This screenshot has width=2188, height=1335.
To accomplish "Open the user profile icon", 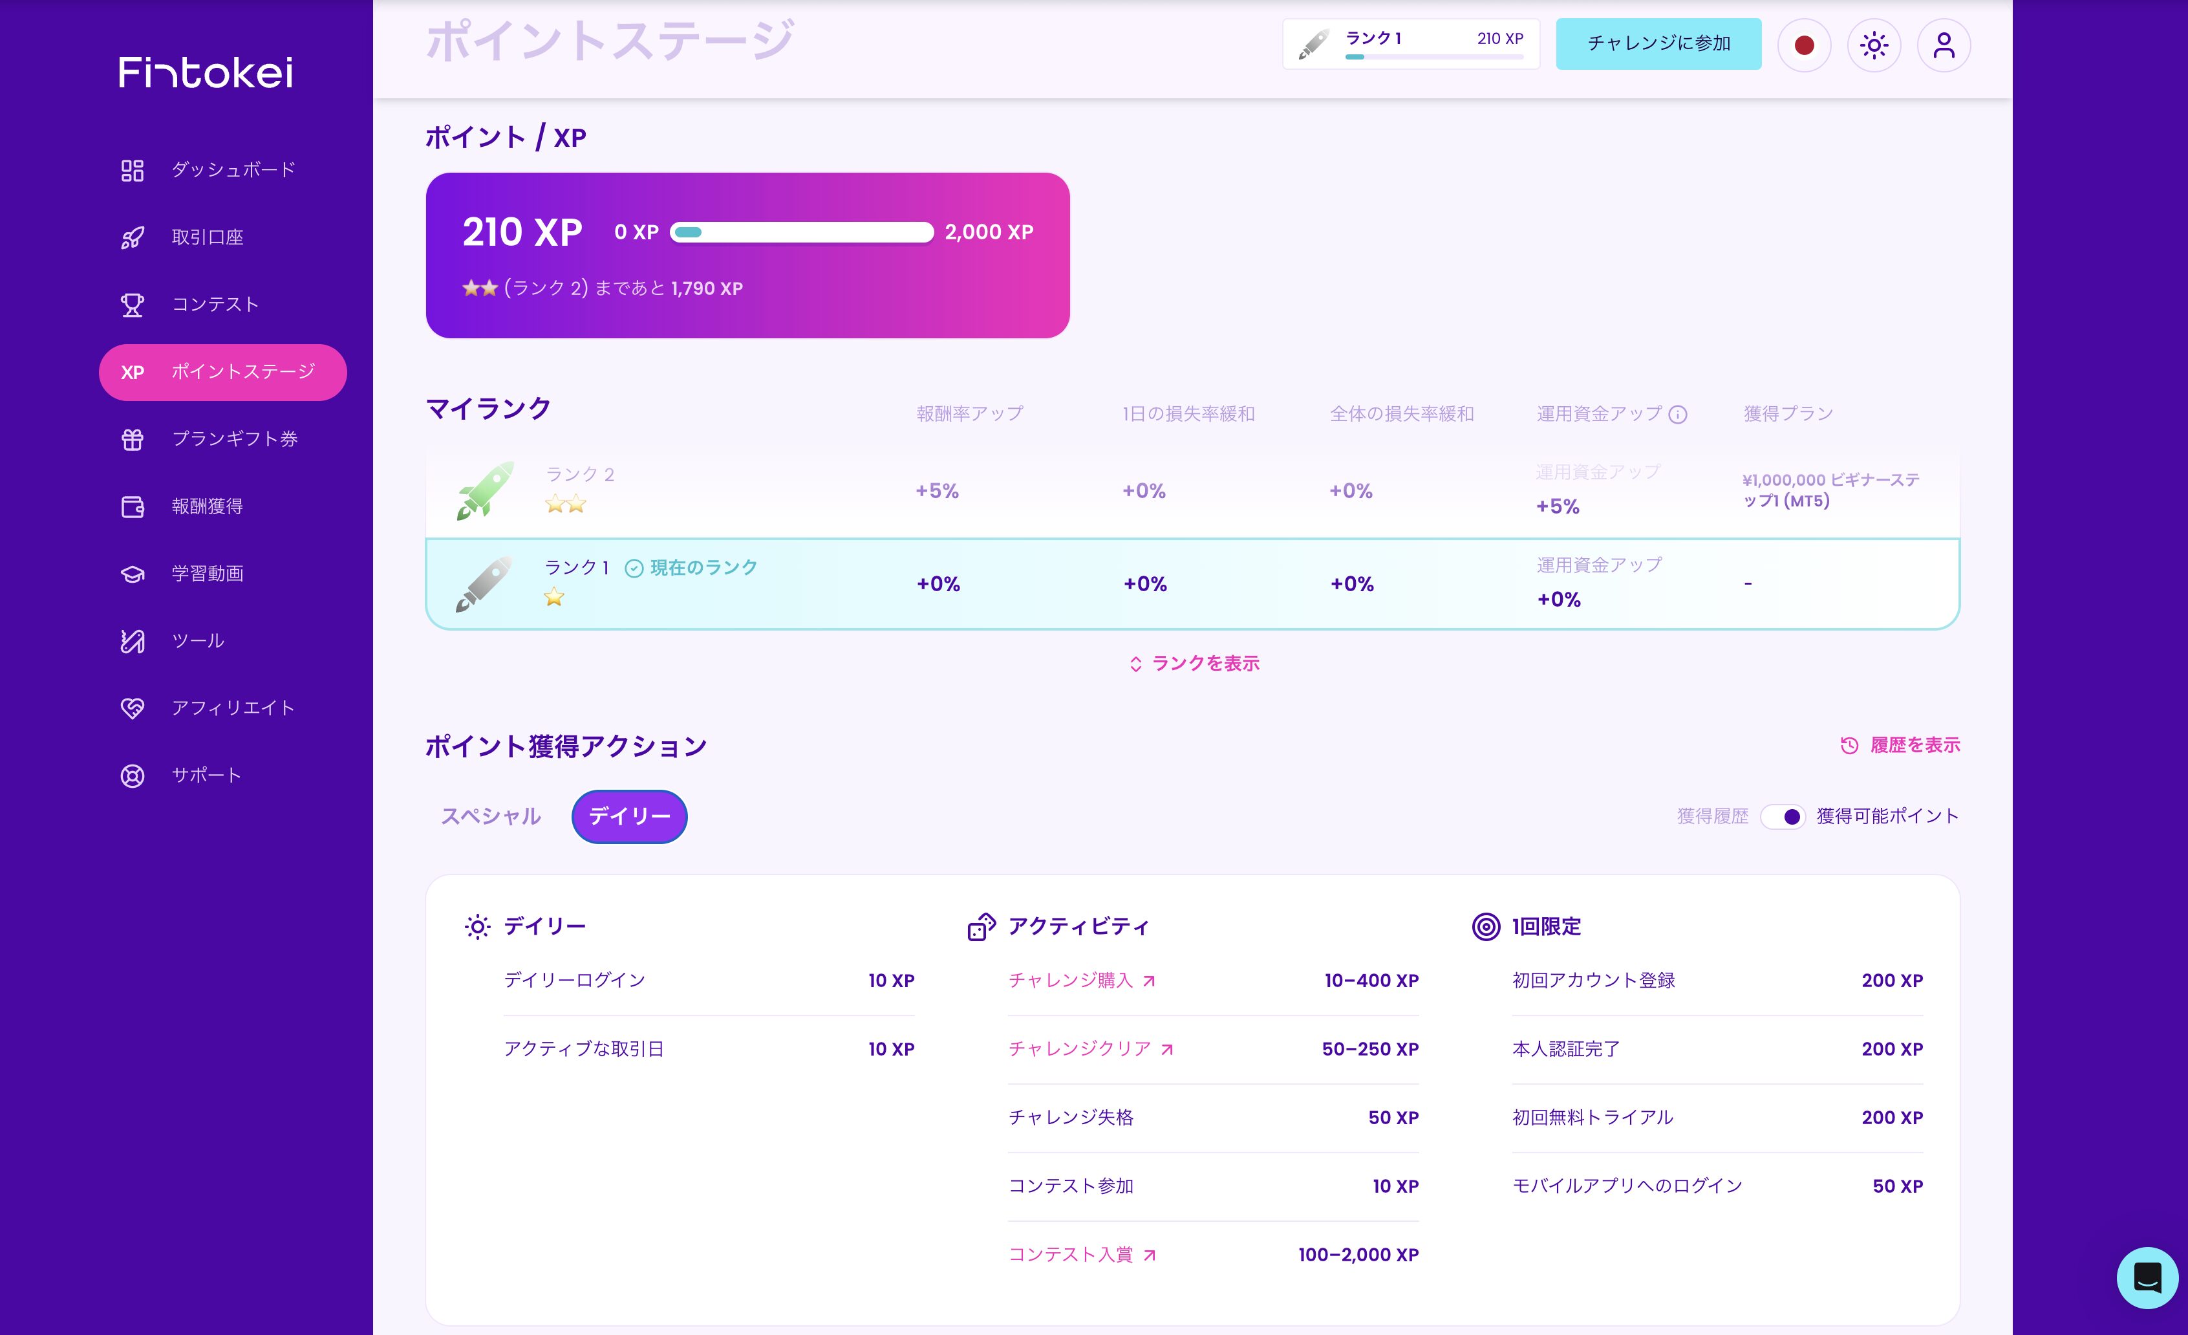I will click(1944, 45).
